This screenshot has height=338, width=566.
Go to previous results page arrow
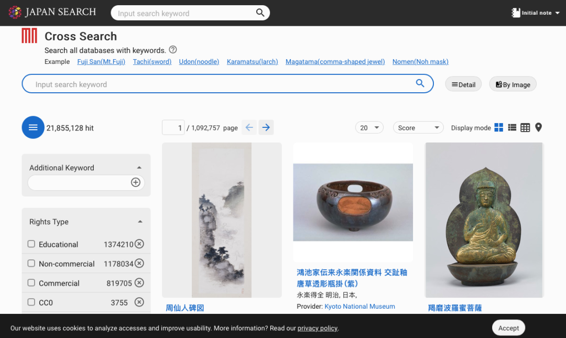(249, 127)
